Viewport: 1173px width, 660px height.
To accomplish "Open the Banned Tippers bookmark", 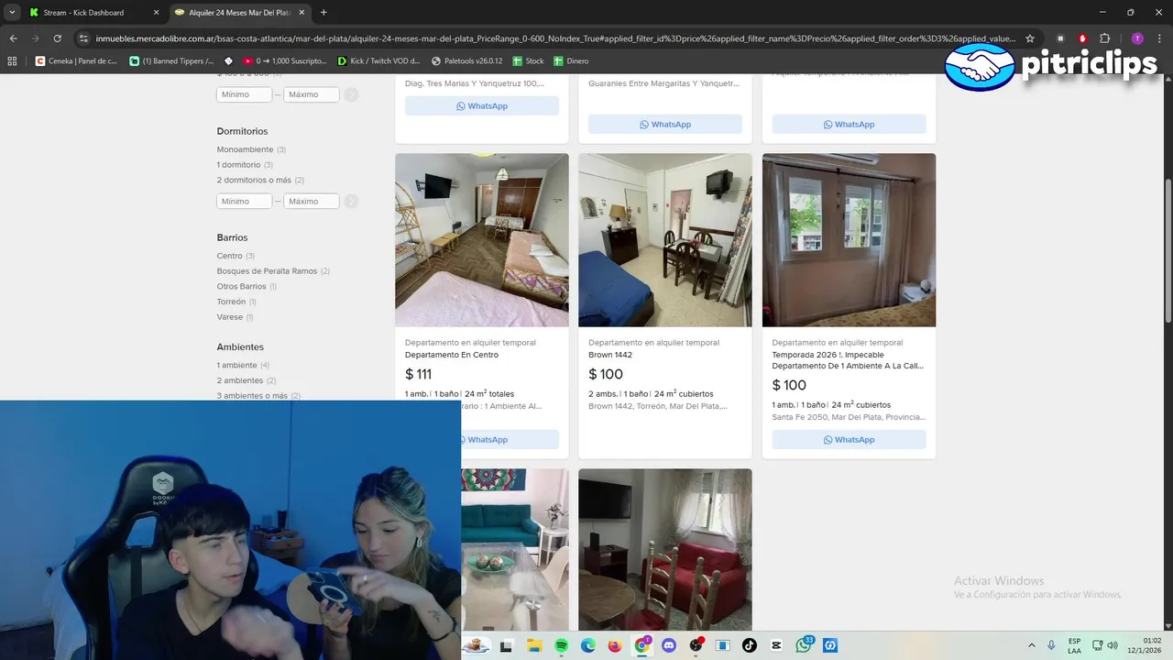I will 171,60.
